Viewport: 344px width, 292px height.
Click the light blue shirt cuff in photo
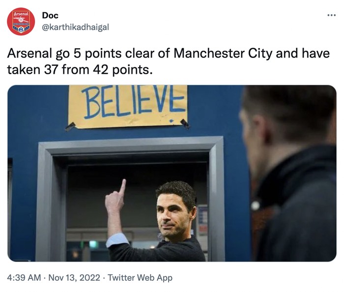pyautogui.click(x=117, y=239)
